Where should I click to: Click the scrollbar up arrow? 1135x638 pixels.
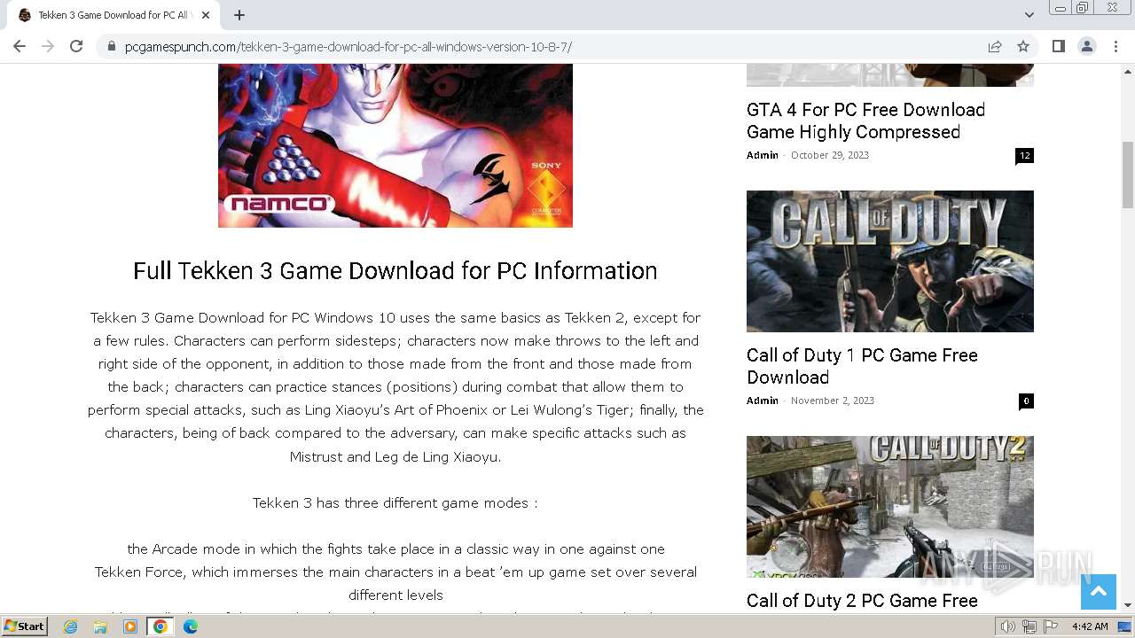1128,70
